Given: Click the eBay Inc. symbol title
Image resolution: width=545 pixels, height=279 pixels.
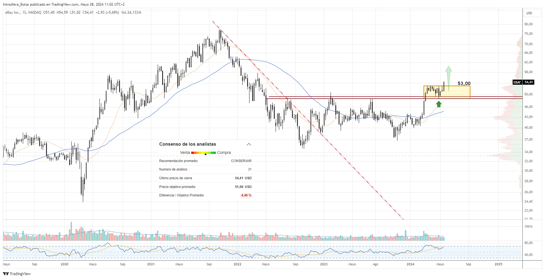Looking at the screenshot, I should coord(13,12).
